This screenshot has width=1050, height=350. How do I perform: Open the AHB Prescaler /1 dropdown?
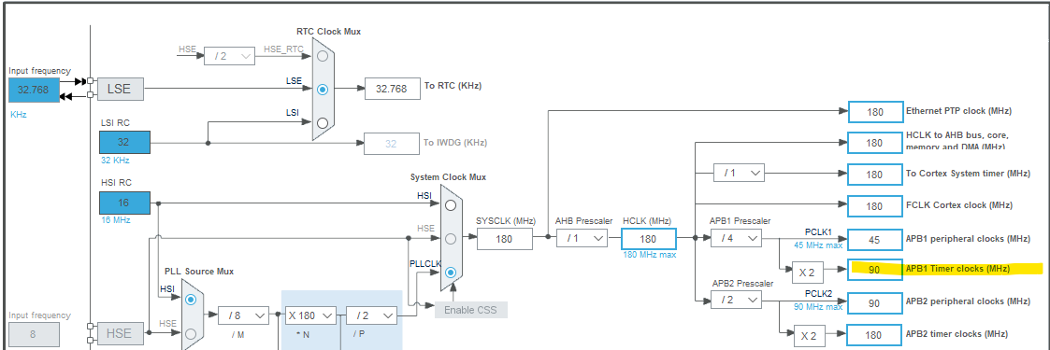point(582,238)
